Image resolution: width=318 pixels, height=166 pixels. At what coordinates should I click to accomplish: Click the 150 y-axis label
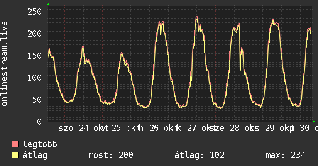pyautogui.click(x=34, y=56)
